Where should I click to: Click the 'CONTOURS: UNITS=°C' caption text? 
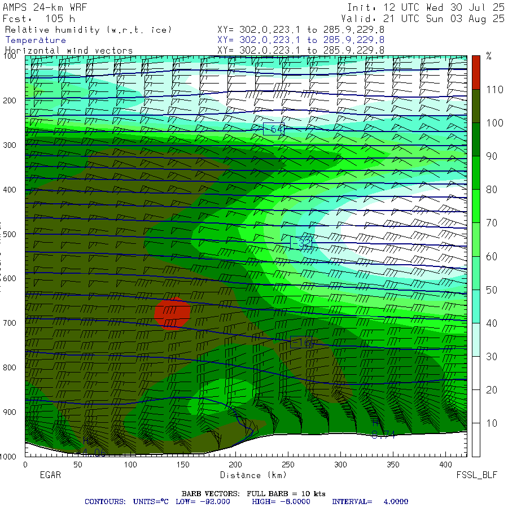point(126,502)
